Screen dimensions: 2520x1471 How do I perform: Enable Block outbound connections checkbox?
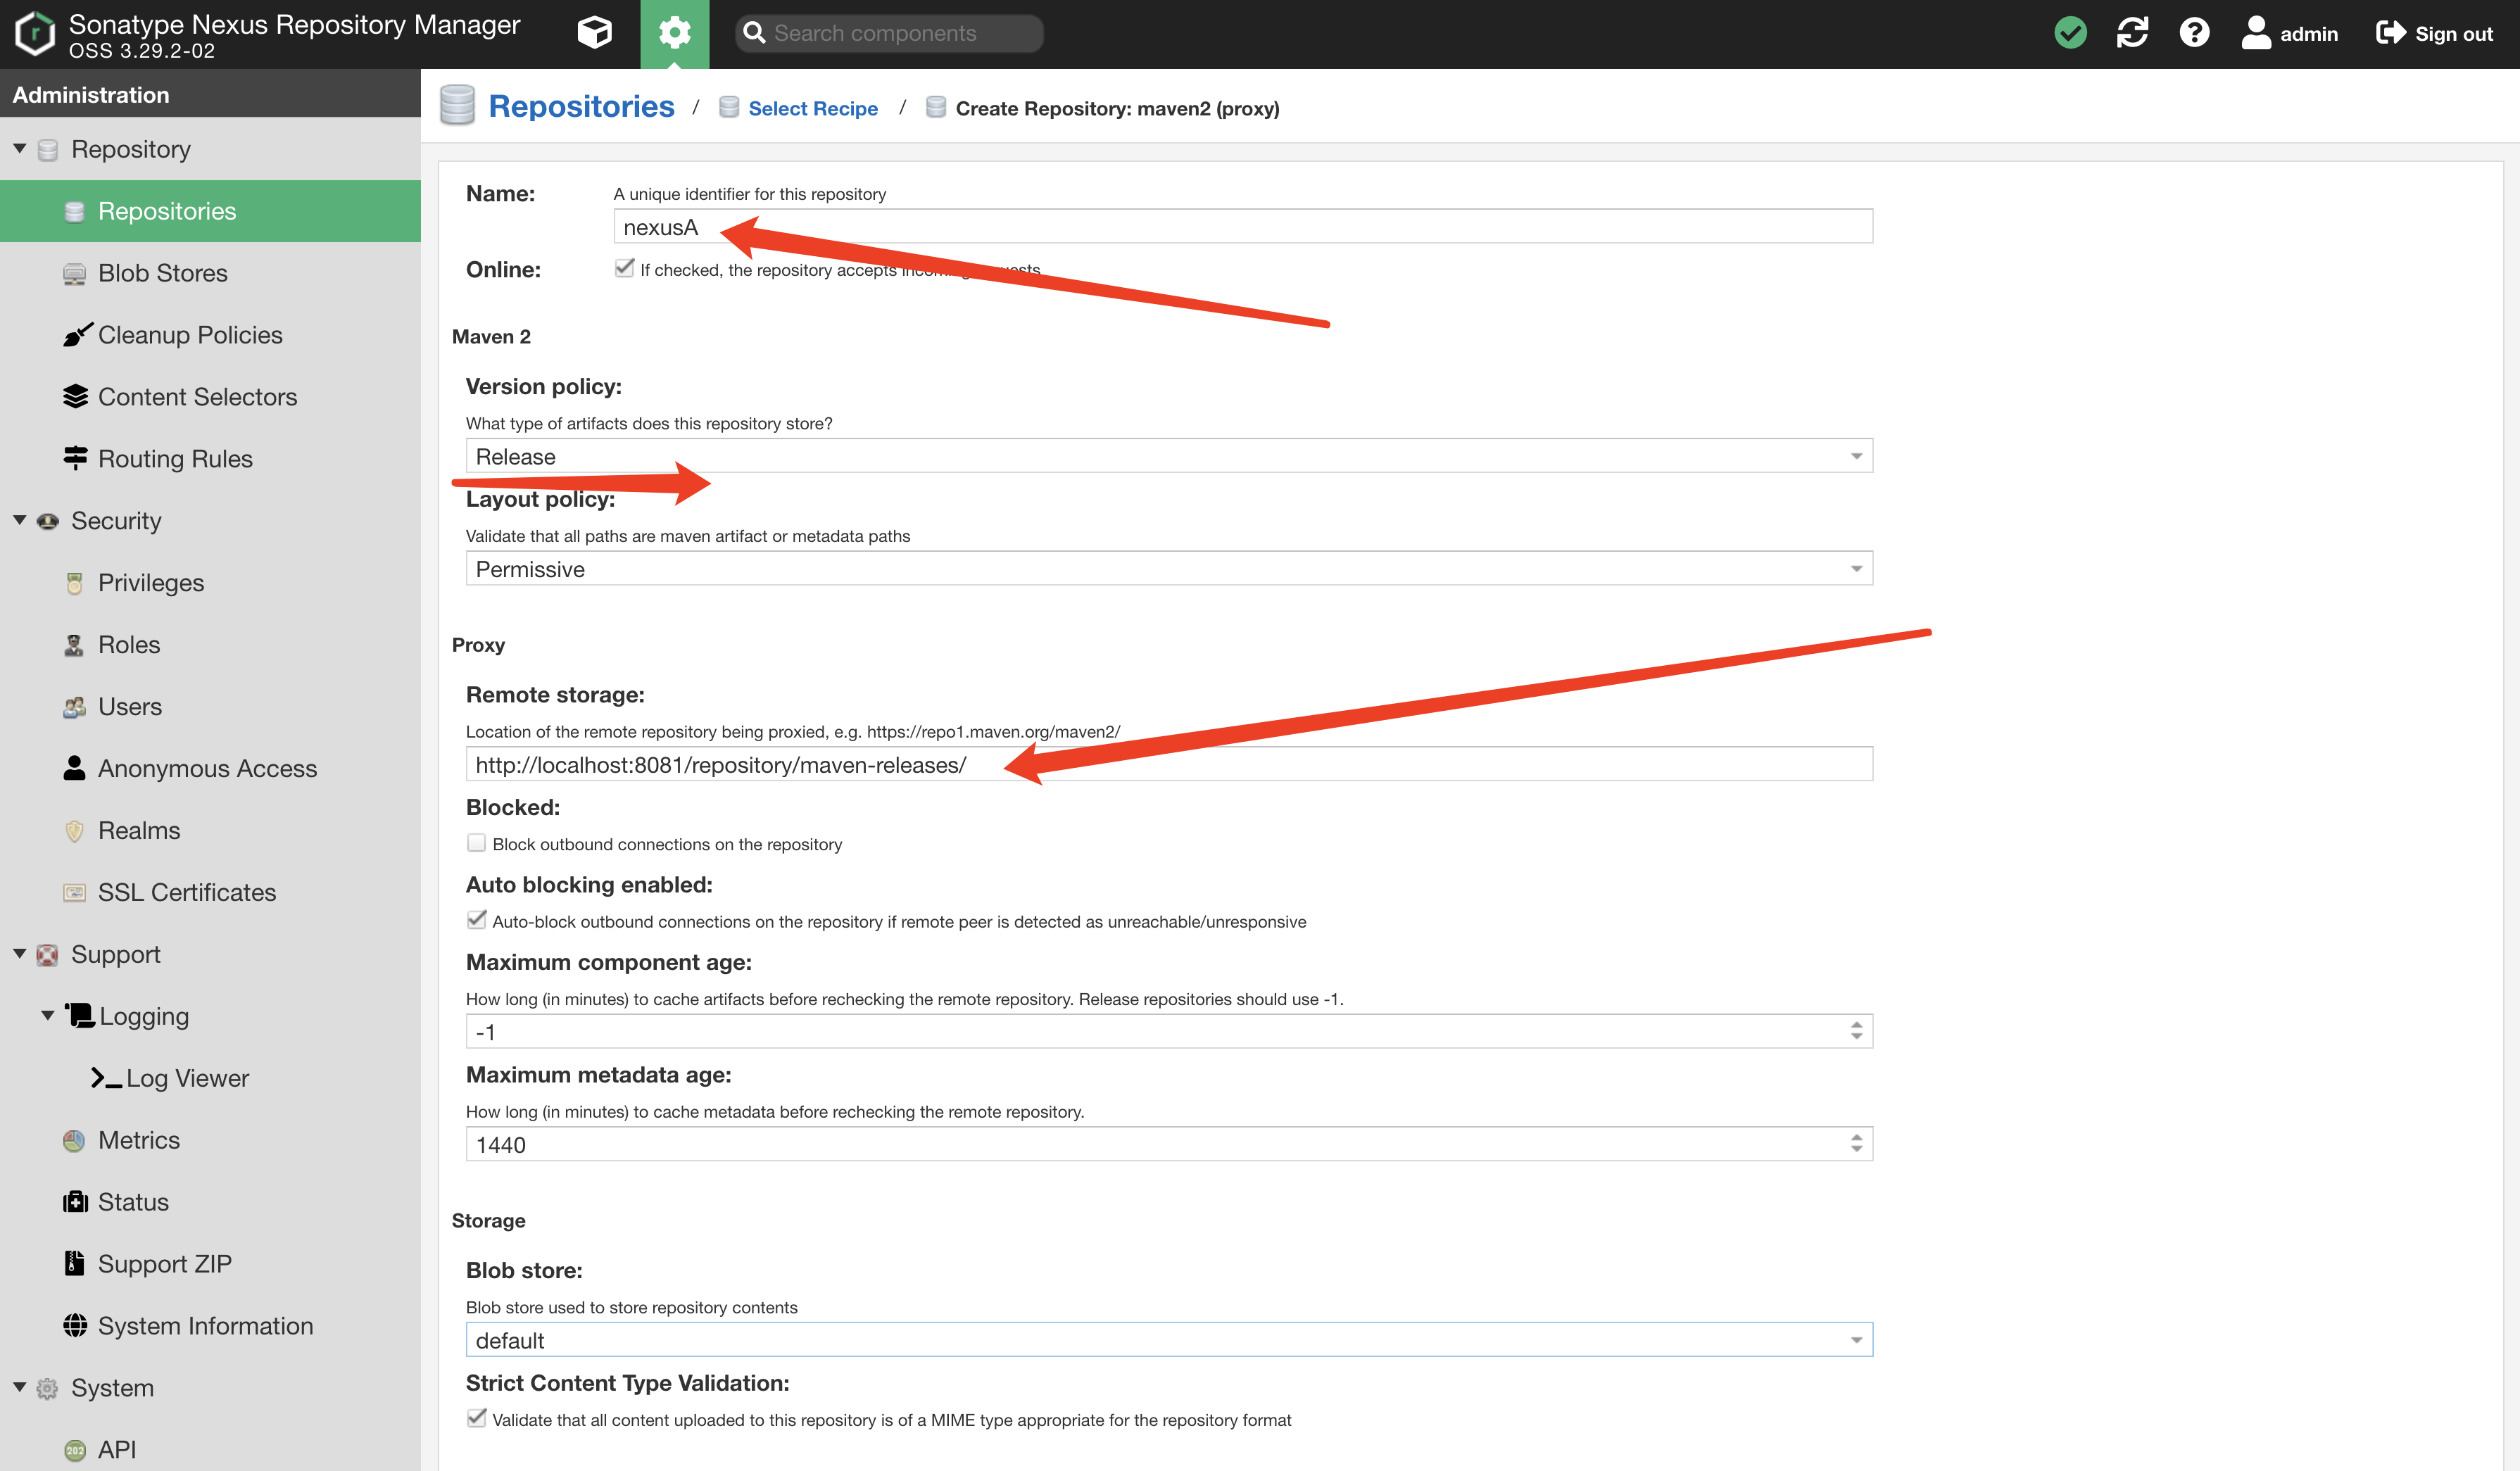pyautogui.click(x=477, y=843)
